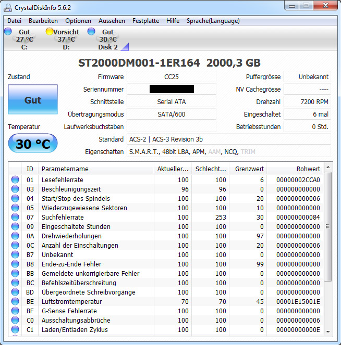Click the Schnittstelle field Serial ATA
Viewport: 341px width, 345px height.
coord(172,101)
